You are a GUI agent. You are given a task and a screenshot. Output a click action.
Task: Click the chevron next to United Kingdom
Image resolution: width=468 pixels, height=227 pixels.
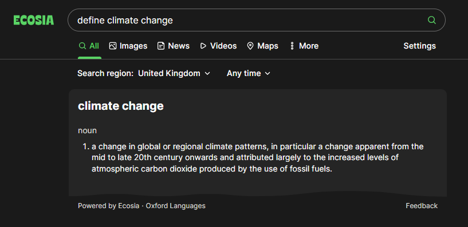207,73
